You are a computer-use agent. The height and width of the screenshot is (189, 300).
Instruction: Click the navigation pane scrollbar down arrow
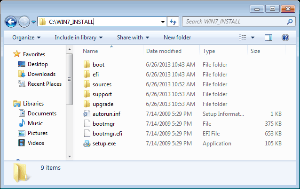tap(70, 156)
